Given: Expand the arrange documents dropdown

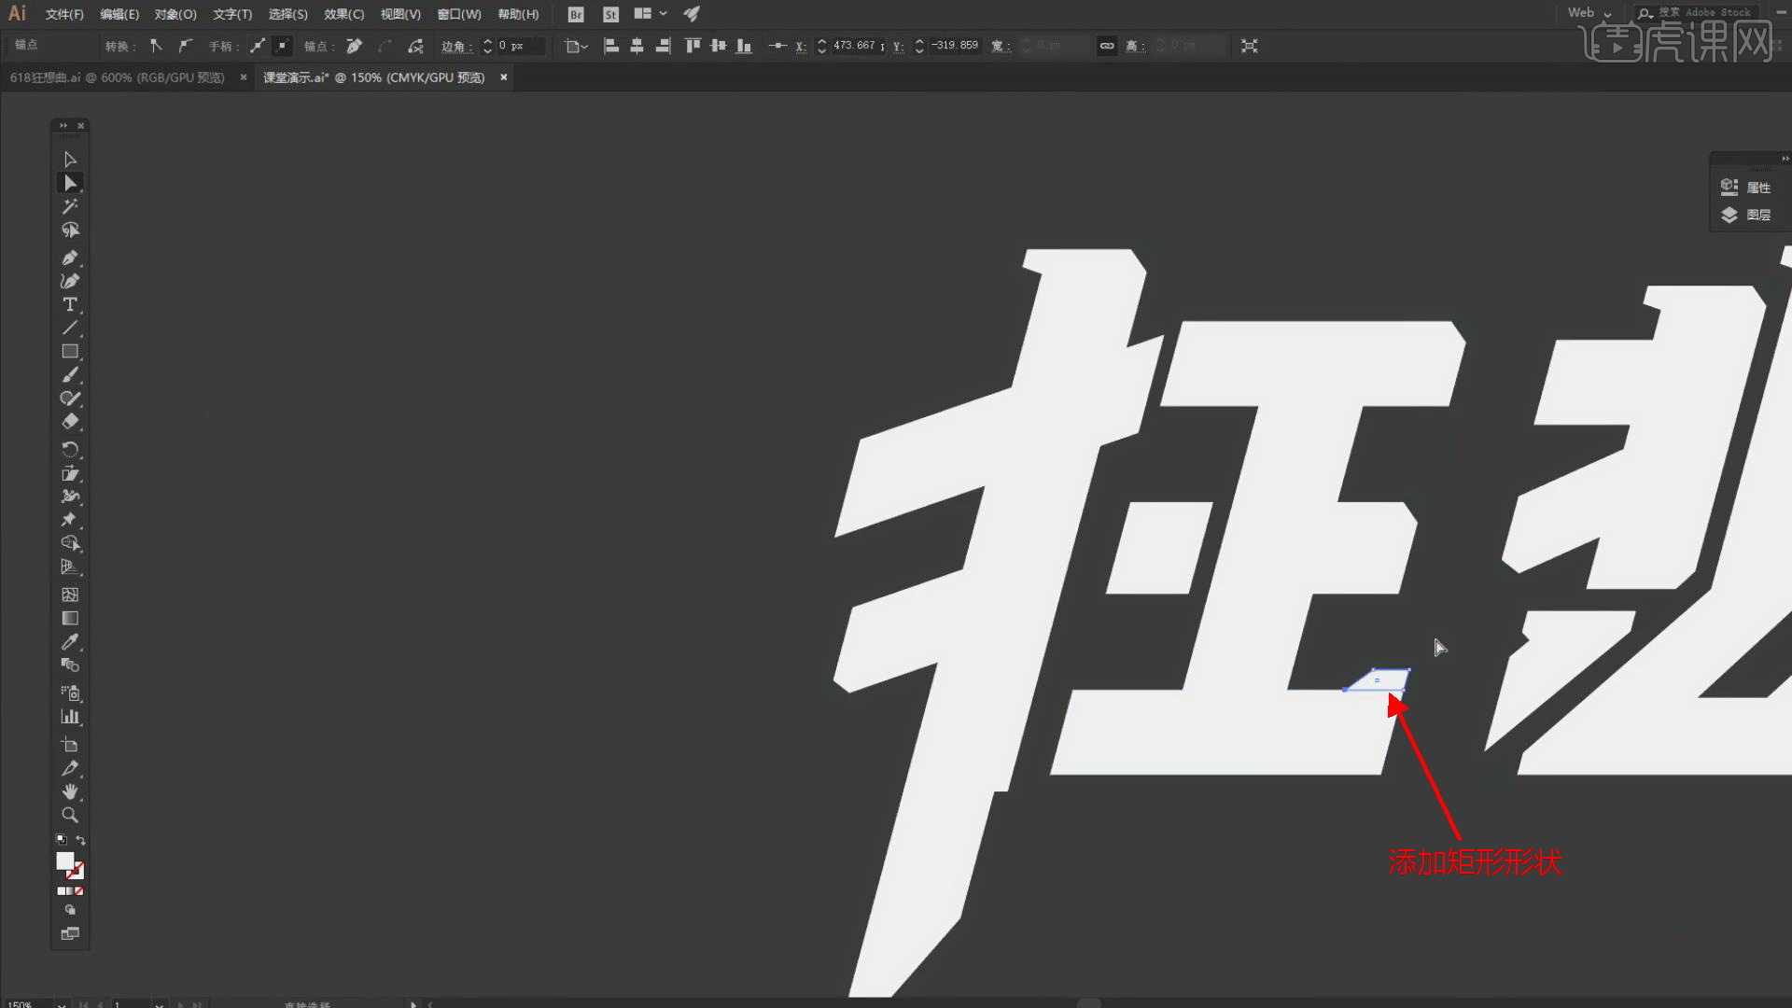Looking at the screenshot, I should (663, 14).
